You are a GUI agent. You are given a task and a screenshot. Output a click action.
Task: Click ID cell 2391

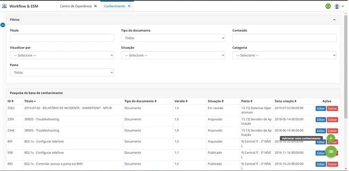click(x=11, y=119)
